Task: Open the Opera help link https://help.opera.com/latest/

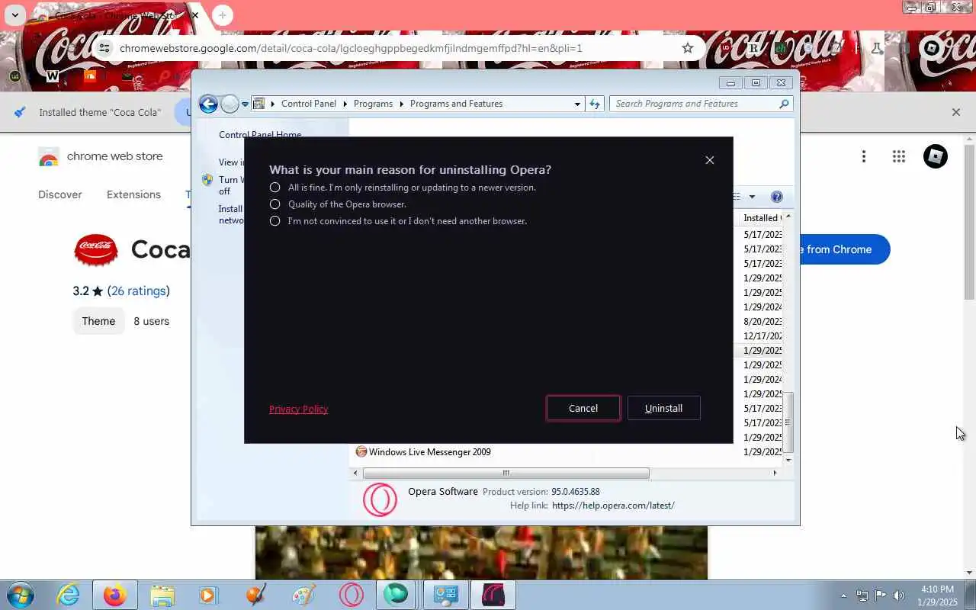Action: point(613,506)
